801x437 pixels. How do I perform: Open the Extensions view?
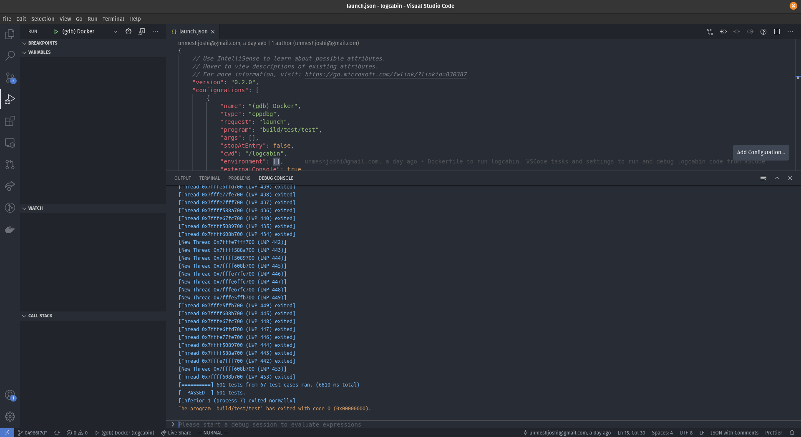[x=10, y=121]
